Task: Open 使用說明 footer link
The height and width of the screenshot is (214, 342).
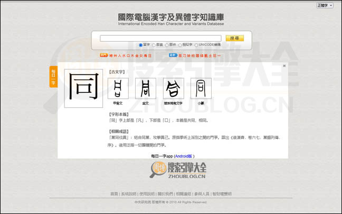Action: (147, 194)
